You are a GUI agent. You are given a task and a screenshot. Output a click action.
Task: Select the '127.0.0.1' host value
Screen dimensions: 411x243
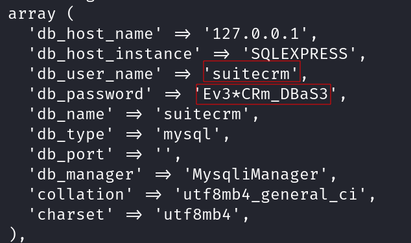click(256, 34)
